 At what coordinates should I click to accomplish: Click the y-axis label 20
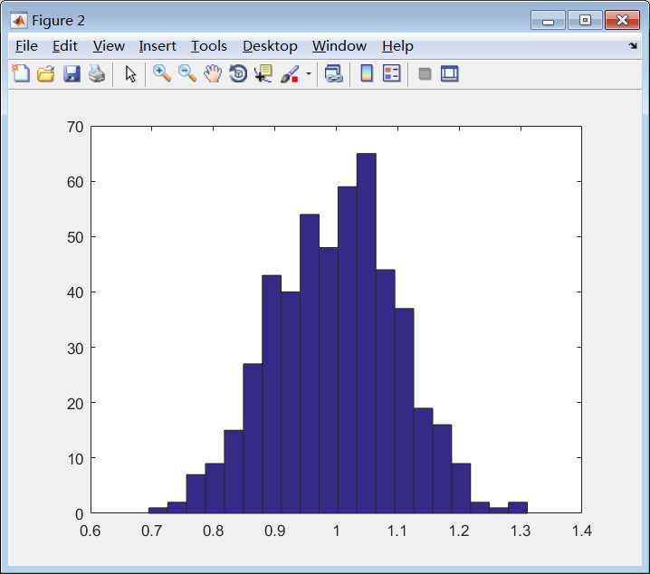point(75,403)
